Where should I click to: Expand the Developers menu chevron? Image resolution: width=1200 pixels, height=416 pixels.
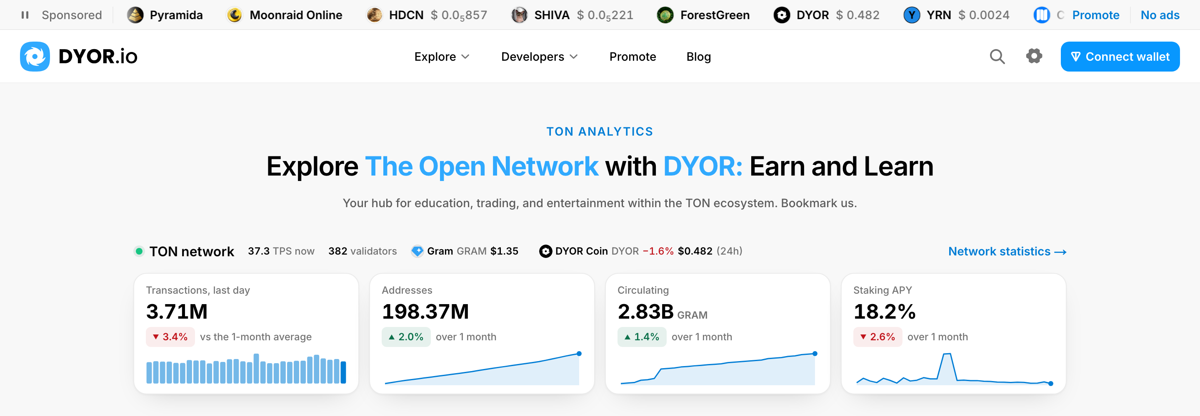click(573, 57)
